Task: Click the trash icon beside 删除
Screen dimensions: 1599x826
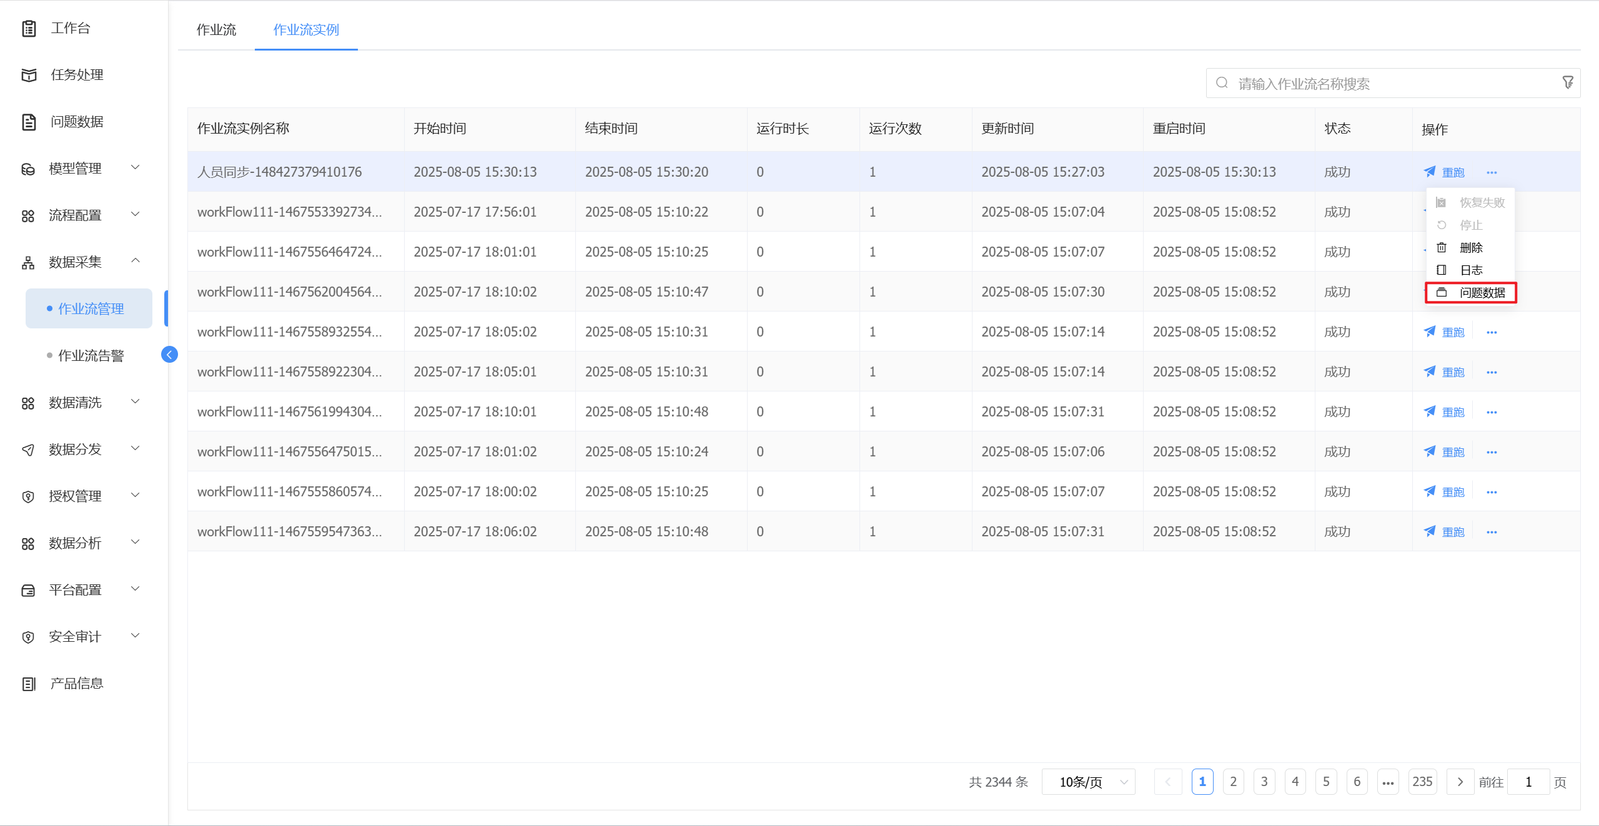Action: click(1442, 248)
